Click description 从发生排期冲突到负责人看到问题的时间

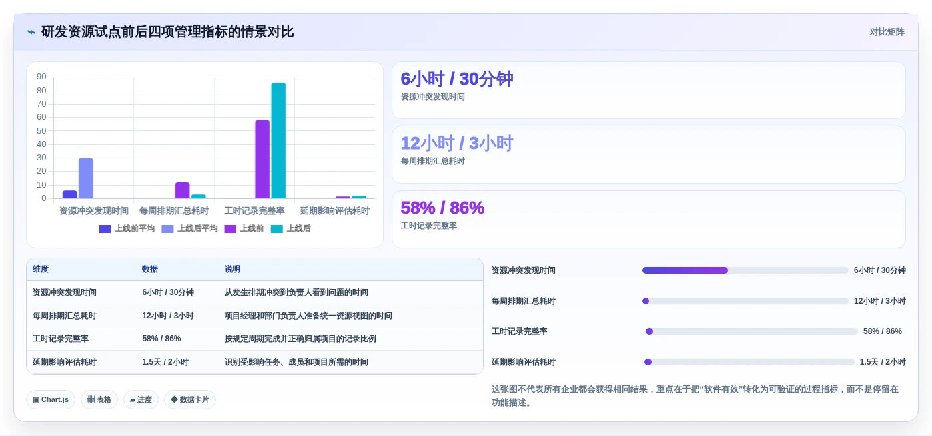[296, 292]
